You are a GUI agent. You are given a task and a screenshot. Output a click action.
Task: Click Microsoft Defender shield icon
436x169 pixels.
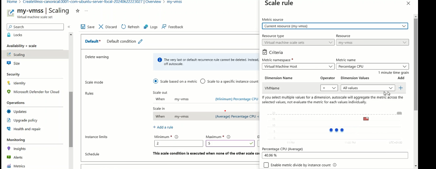tap(9, 92)
